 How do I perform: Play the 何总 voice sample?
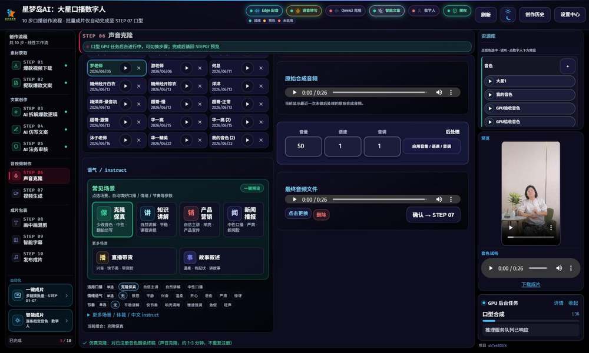point(247,68)
